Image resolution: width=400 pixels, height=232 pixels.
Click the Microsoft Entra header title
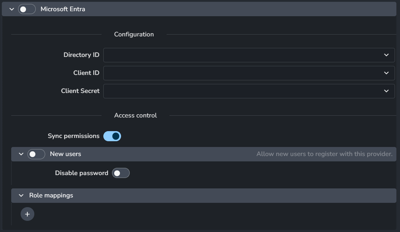(63, 9)
